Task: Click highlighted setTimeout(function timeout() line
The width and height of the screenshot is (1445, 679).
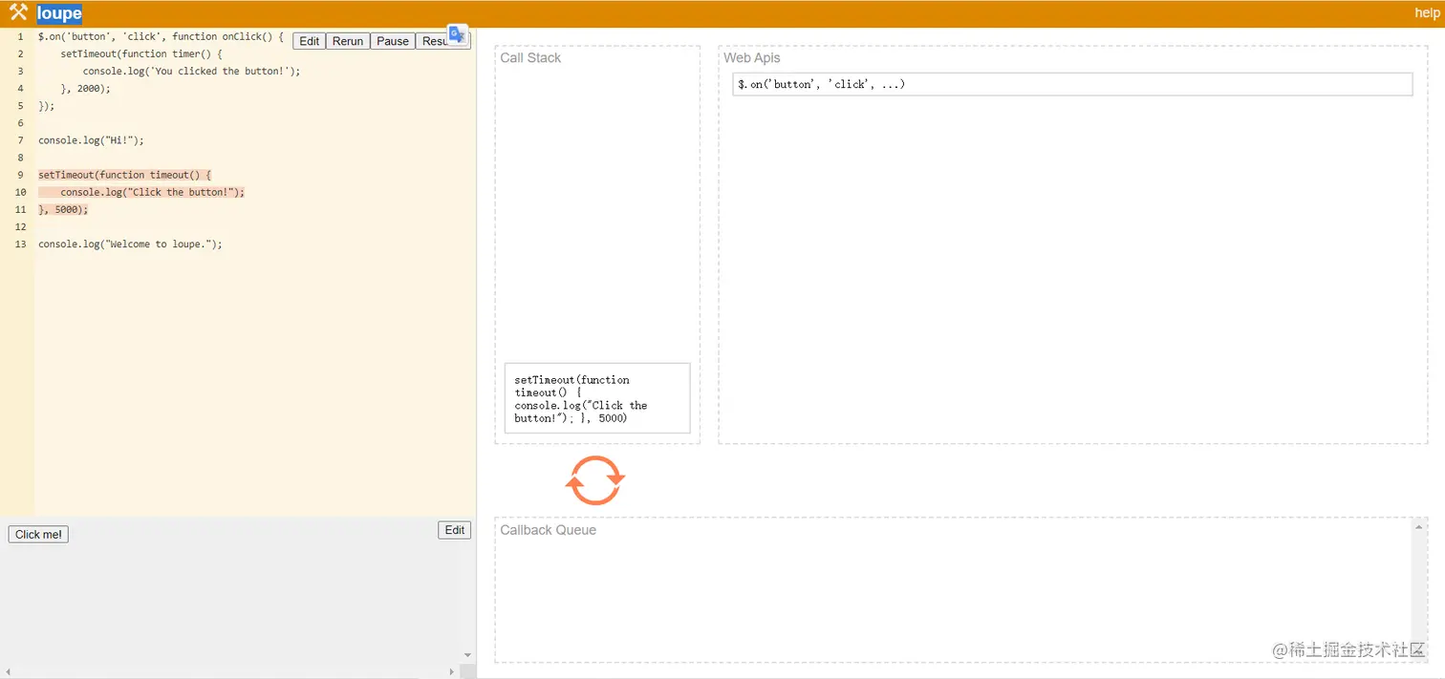Action: pos(124,175)
